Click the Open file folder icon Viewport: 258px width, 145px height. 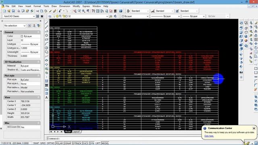9,11
